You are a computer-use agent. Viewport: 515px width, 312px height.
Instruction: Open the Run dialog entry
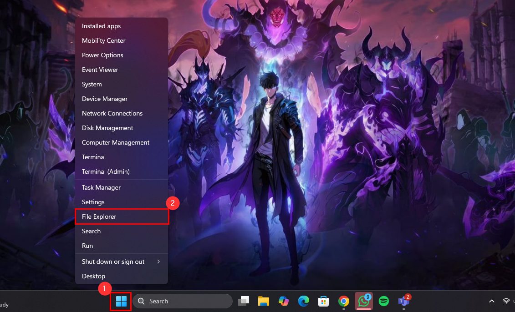pyautogui.click(x=122, y=246)
